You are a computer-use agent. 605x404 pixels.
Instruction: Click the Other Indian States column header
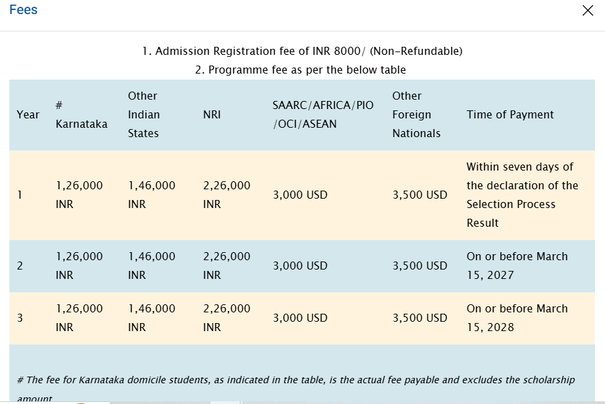143,114
